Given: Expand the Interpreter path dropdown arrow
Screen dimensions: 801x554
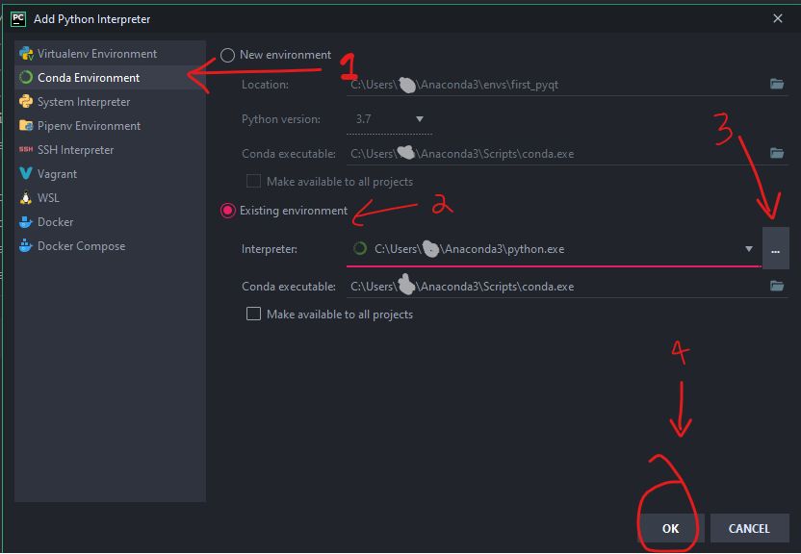Looking at the screenshot, I should click(749, 249).
